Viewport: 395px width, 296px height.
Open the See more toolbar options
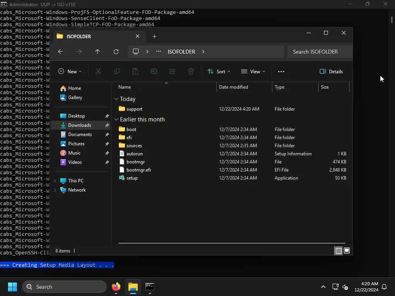click(x=281, y=71)
